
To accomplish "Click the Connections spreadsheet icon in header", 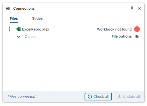I will point(8,9).
